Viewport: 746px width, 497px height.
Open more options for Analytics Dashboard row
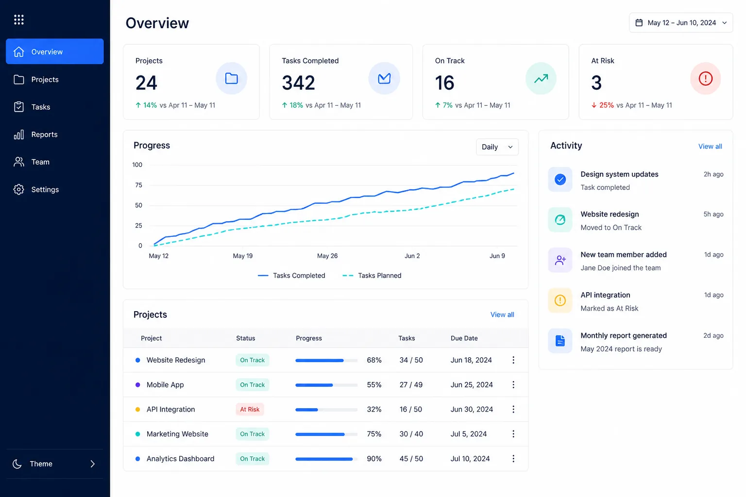pyautogui.click(x=513, y=459)
